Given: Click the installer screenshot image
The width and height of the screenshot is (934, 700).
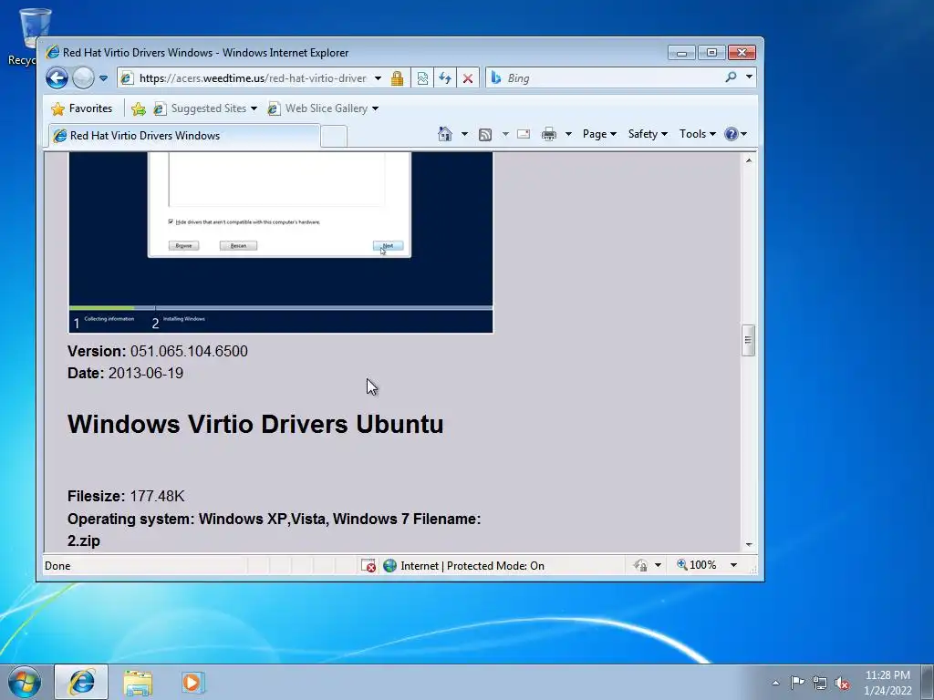Looking at the screenshot, I should (x=281, y=242).
